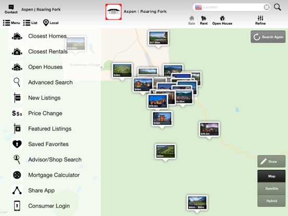Open Local pin view
Viewport: 288px width, 216px height.
[51, 23]
